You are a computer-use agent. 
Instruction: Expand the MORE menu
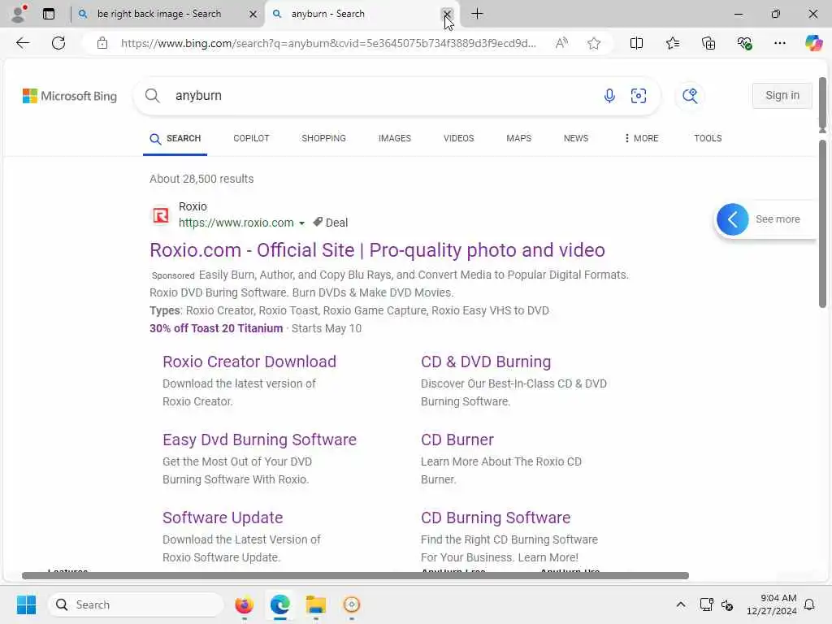[641, 138]
